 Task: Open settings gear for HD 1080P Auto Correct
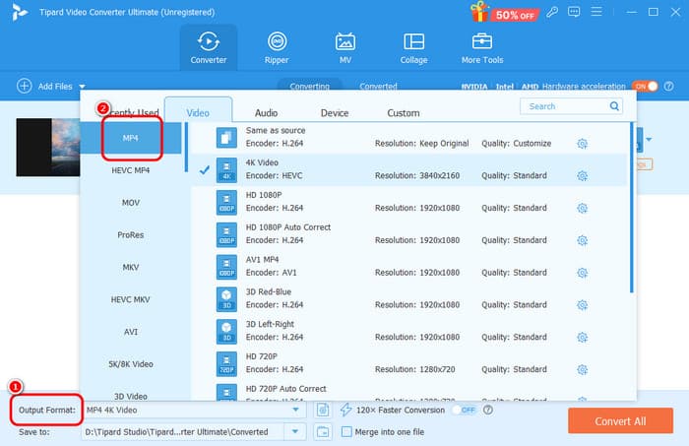click(583, 240)
